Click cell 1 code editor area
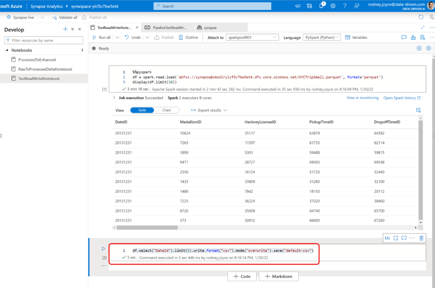This screenshot has height=288, width=435. (x=267, y=77)
